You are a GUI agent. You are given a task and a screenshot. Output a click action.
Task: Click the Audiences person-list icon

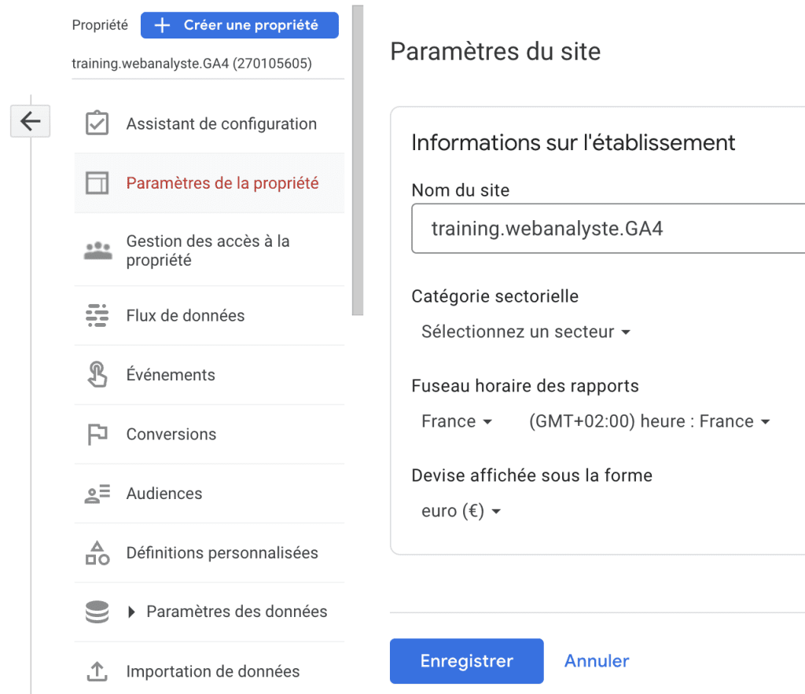[97, 494]
